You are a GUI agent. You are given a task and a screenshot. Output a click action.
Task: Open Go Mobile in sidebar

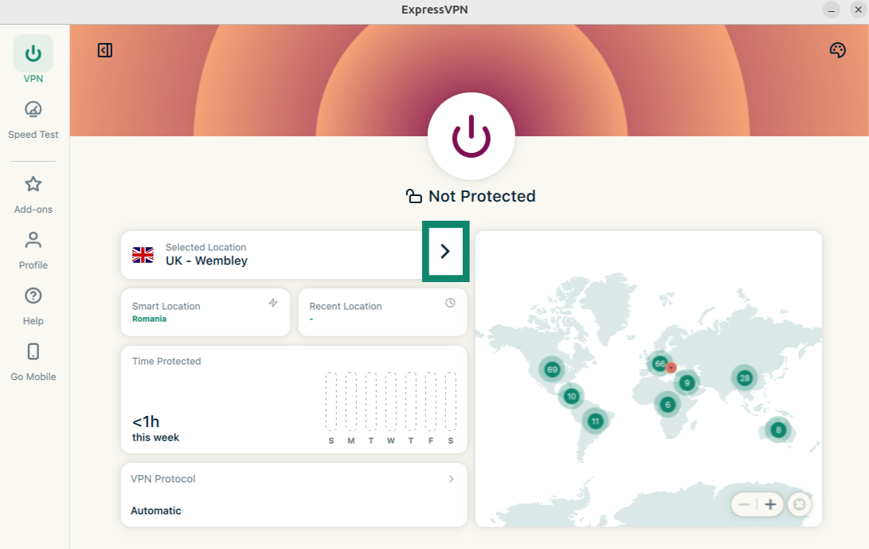33,362
